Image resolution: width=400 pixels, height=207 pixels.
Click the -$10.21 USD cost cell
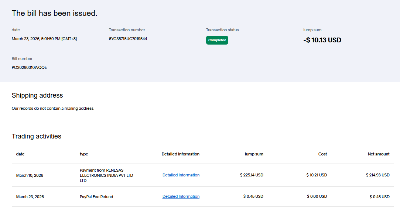[x=315, y=175]
